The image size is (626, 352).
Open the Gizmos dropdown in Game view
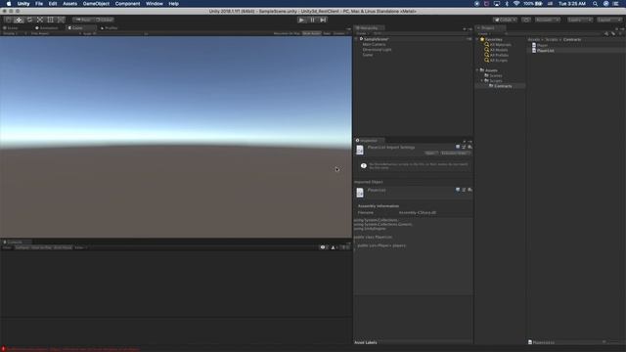coord(340,33)
